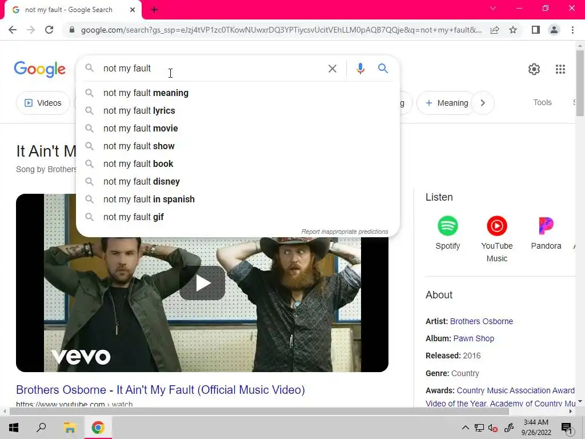This screenshot has width=585, height=439.
Task: Click Report inappropriate predictions
Action: pyautogui.click(x=344, y=232)
